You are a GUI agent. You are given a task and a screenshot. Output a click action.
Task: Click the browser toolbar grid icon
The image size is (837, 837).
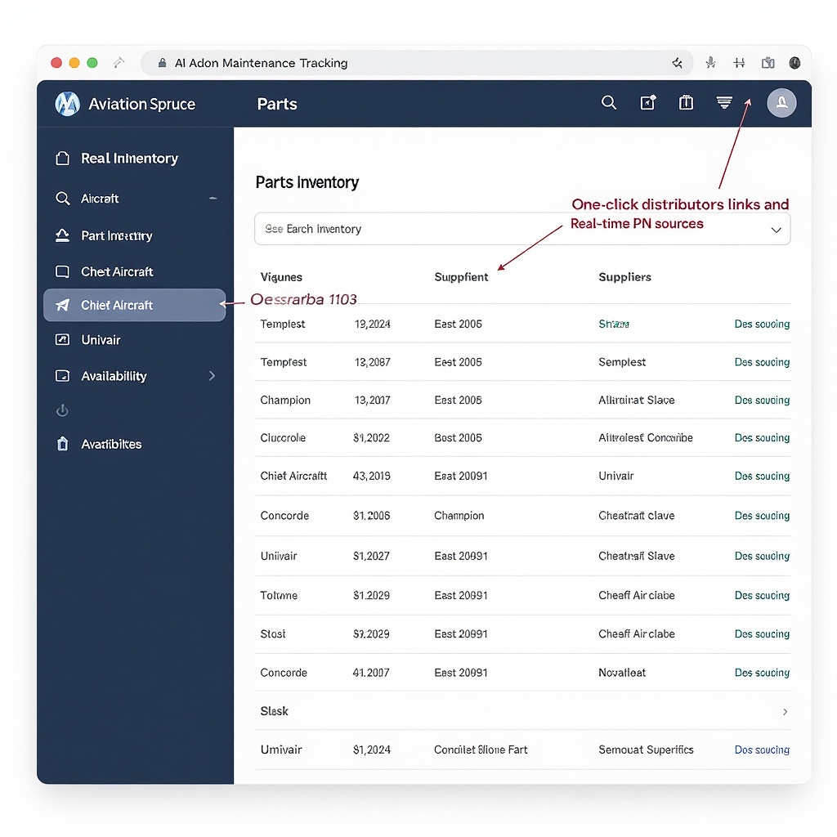click(739, 63)
